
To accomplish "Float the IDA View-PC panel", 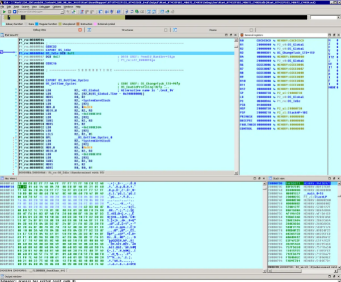I will click(231, 35).
